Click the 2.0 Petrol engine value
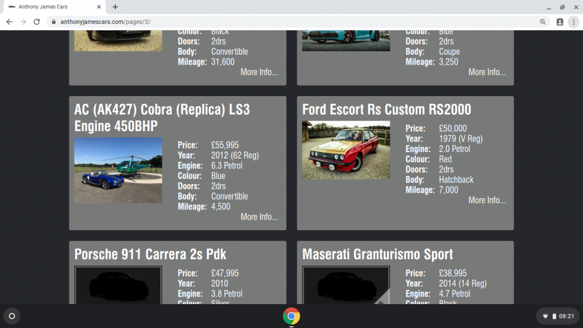This screenshot has width=583, height=328. [454, 149]
